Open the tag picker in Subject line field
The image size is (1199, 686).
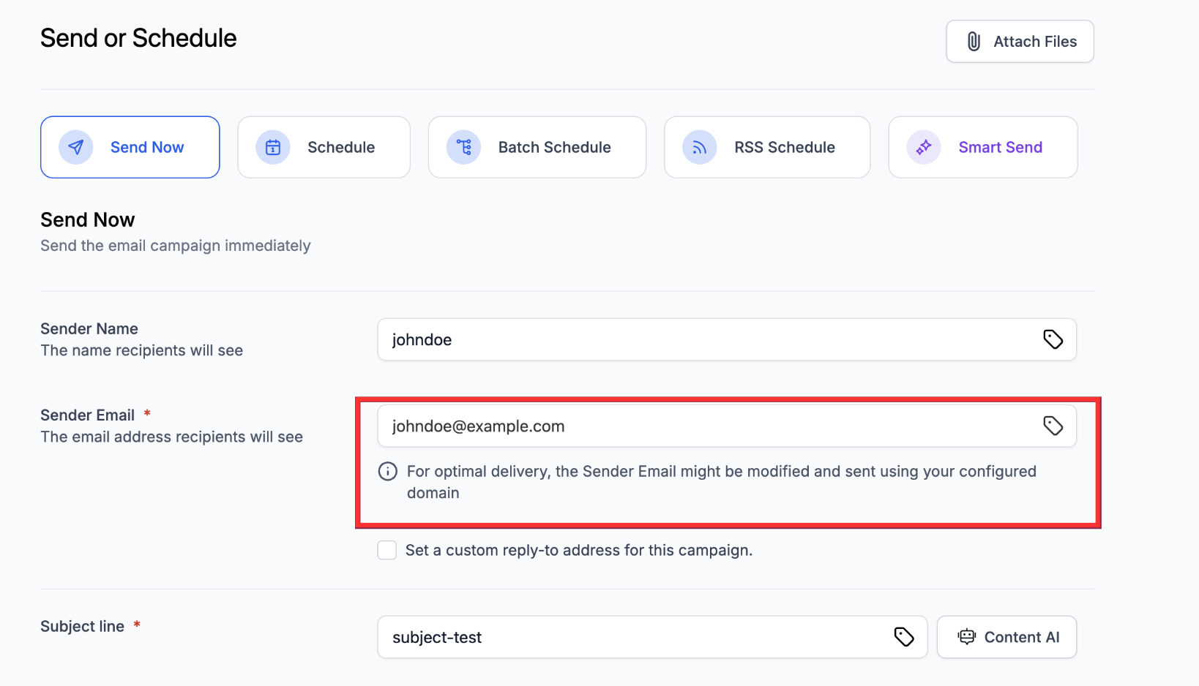coord(904,637)
